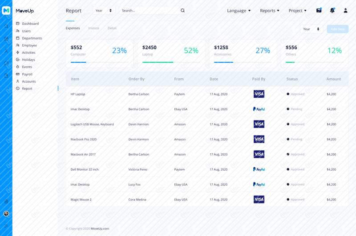Expand the Language dropdown
Screen dimensions: 356x236
[x=239, y=11]
